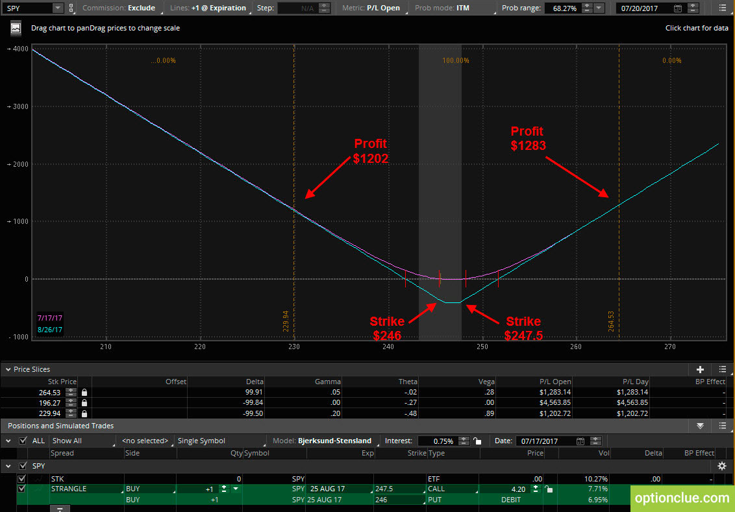Adjust the 196.27 stock price stepper

pos(71,403)
